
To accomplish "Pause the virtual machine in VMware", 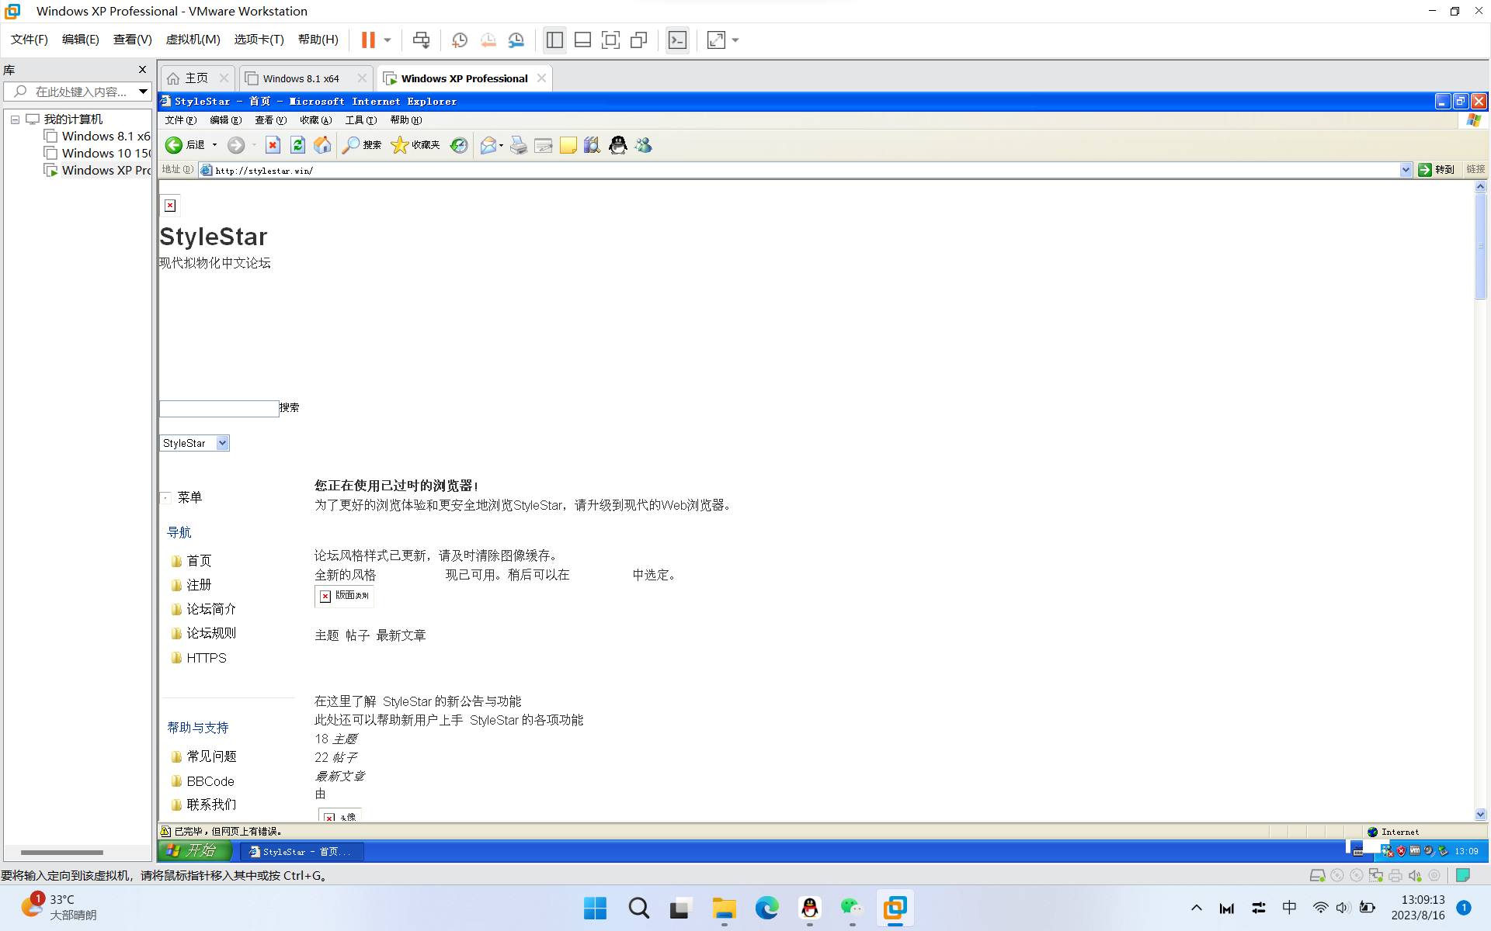I will pos(368,40).
